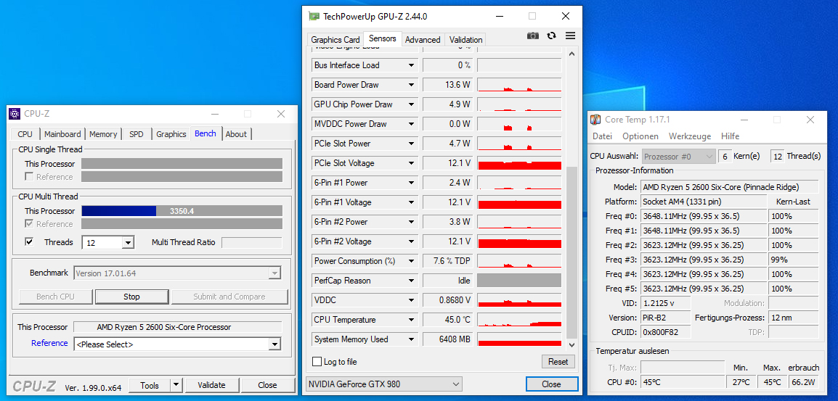
Task: Open the GPU-Z hamburger menu
Action: tap(570, 36)
